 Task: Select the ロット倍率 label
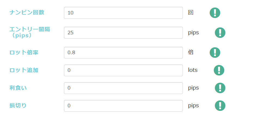click(x=24, y=53)
